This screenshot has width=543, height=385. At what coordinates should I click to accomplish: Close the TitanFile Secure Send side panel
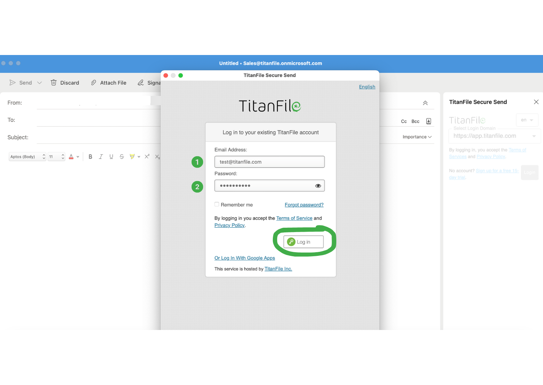pos(536,102)
